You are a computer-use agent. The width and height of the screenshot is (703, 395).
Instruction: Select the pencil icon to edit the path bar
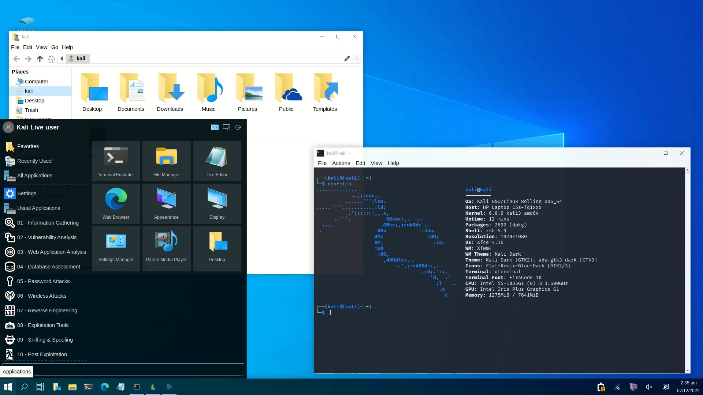tap(347, 59)
